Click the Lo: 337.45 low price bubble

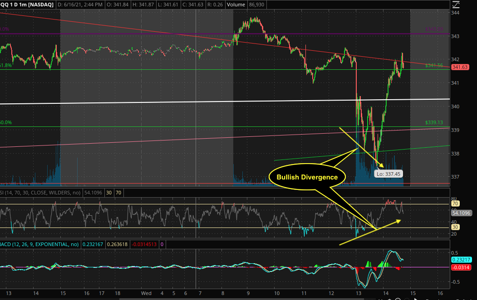click(x=388, y=174)
